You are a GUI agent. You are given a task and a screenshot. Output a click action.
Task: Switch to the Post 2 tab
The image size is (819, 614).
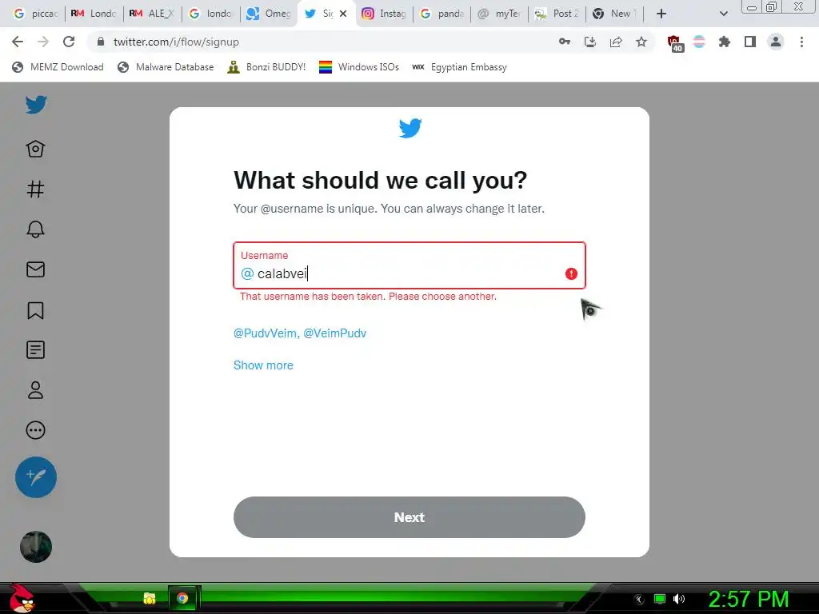(x=557, y=14)
